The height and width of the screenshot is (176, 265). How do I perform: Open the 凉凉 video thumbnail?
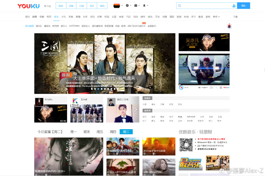tap(69, 156)
